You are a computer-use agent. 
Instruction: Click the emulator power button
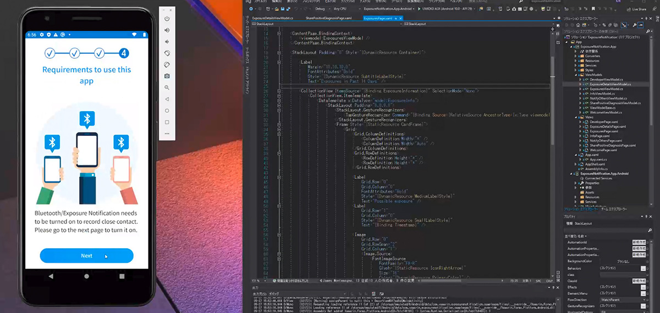click(167, 19)
